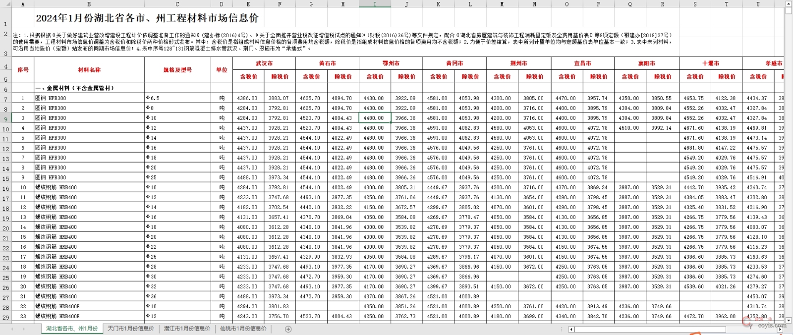Click the 黄石市 city header

tap(327, 63)
